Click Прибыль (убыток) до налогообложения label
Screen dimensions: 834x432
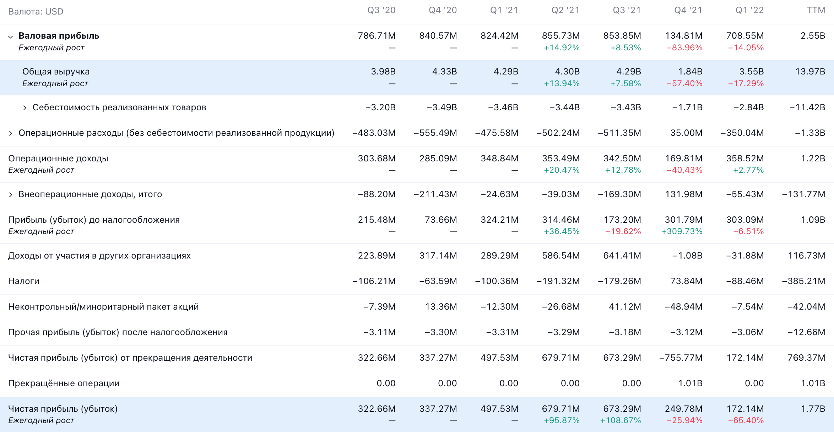(94, 220)
